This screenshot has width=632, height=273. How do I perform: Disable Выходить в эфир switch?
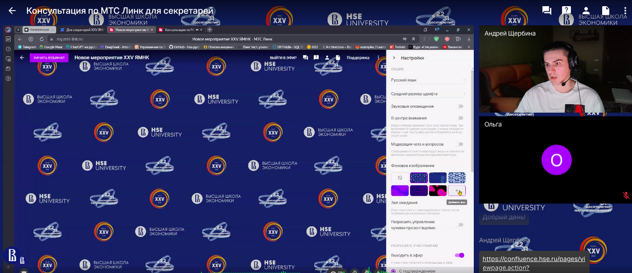460,255
